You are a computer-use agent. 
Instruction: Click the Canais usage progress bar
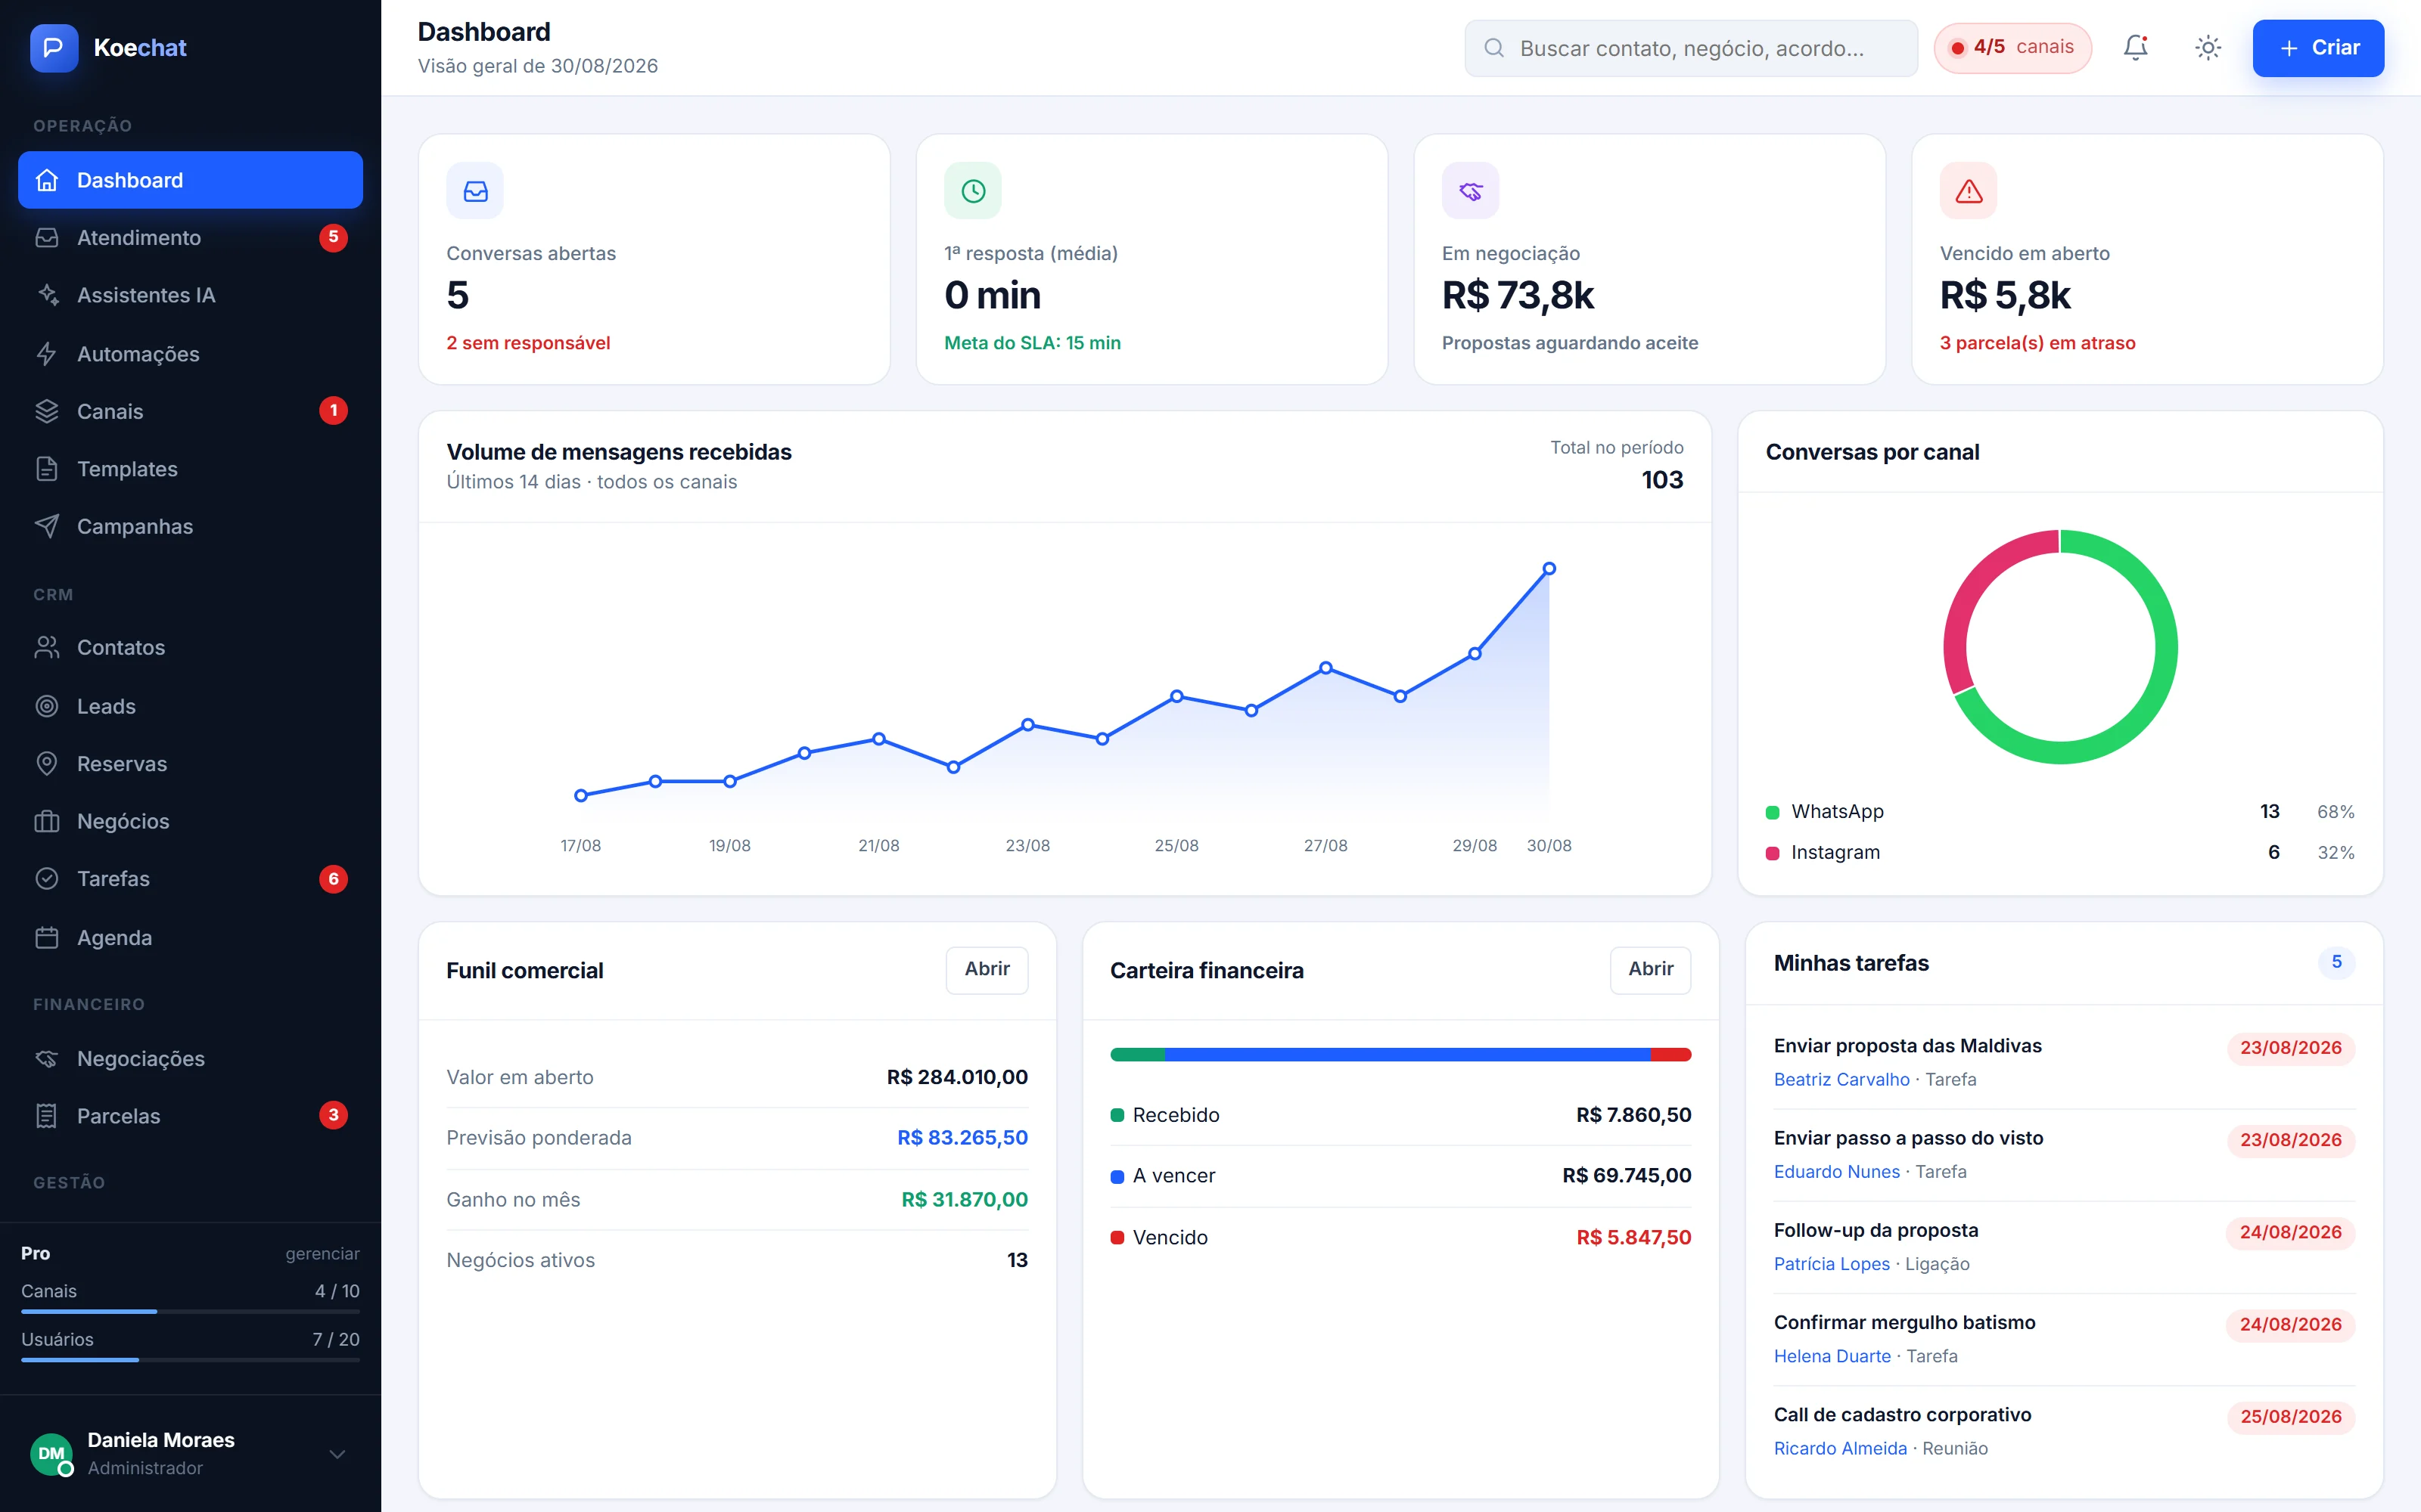[x=190, y=1311]
